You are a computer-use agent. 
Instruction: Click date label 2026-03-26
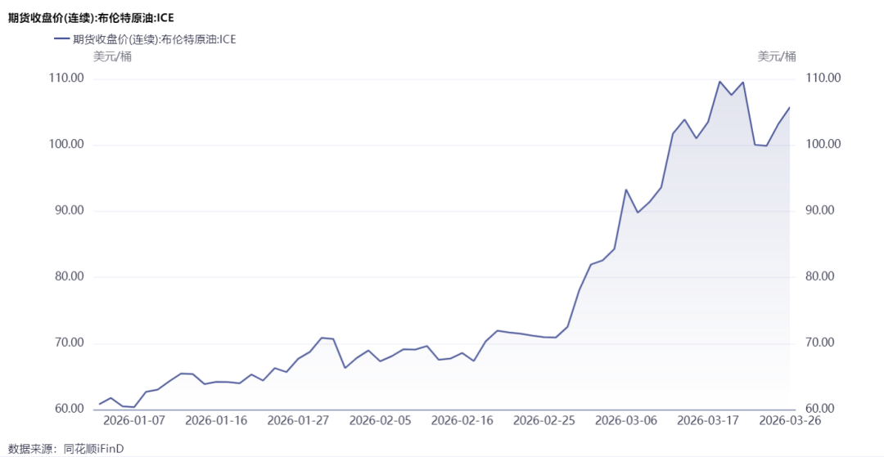[x=791, y=421]
